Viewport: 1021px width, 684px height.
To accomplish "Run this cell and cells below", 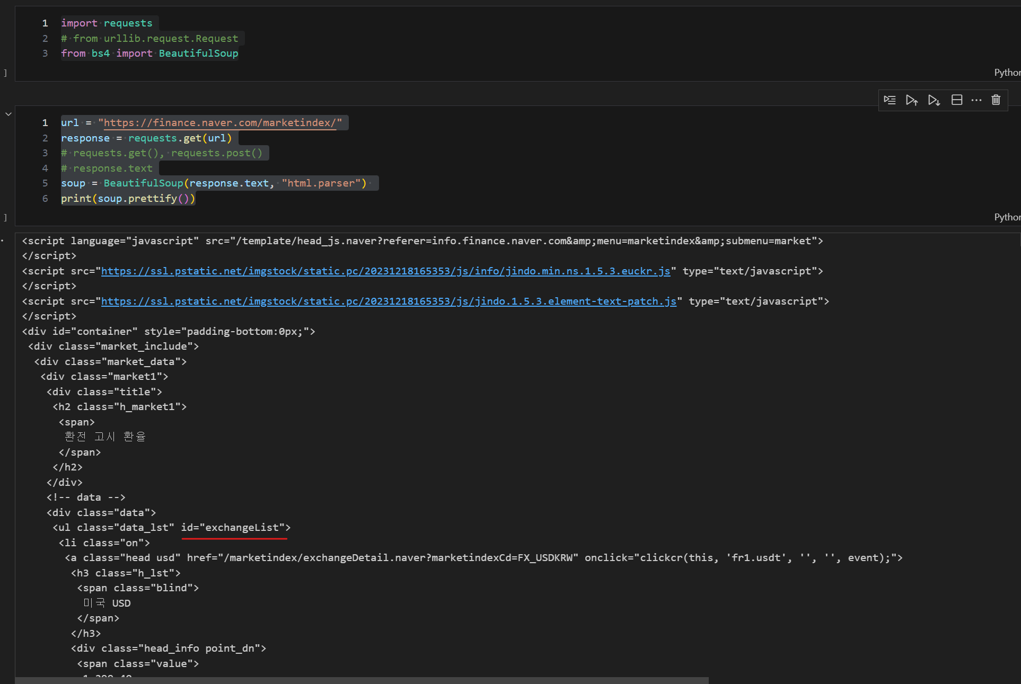I will [x=934, y=100].
